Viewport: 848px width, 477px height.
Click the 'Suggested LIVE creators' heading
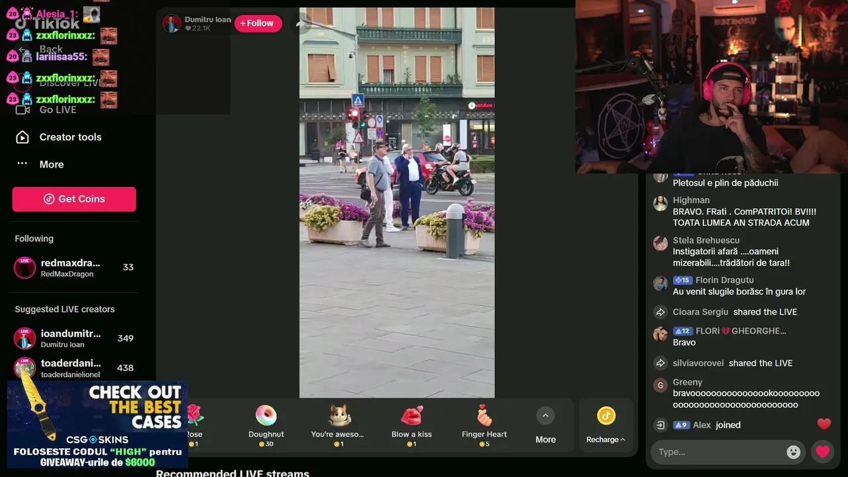[65, 309]
